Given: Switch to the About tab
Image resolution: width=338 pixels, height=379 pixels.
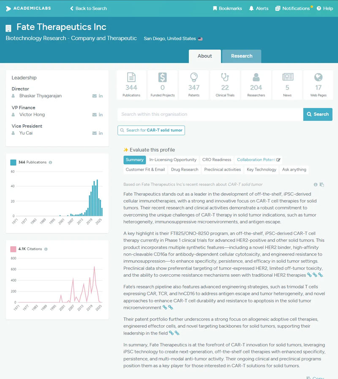Looking at the screenshot, I should [x=205, y=56].
